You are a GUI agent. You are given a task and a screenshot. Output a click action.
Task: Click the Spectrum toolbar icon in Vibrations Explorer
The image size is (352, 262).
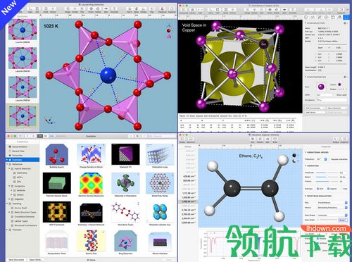tap(191, 139)
